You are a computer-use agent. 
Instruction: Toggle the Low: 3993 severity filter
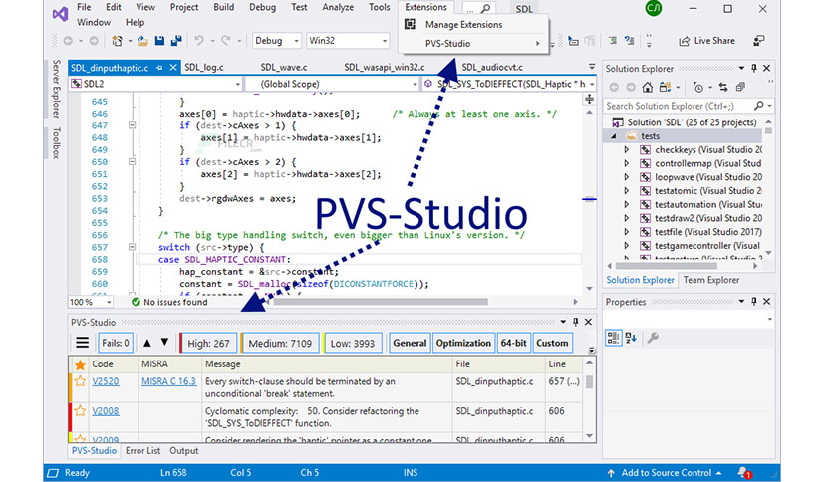click(353, 343)
